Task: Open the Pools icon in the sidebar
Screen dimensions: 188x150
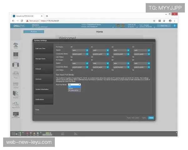Action: [x=16, y=75]
